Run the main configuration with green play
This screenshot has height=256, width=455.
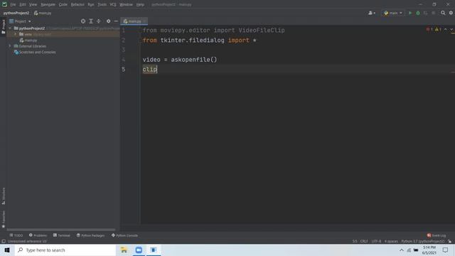pyautogui.click(x=410, y=13)
